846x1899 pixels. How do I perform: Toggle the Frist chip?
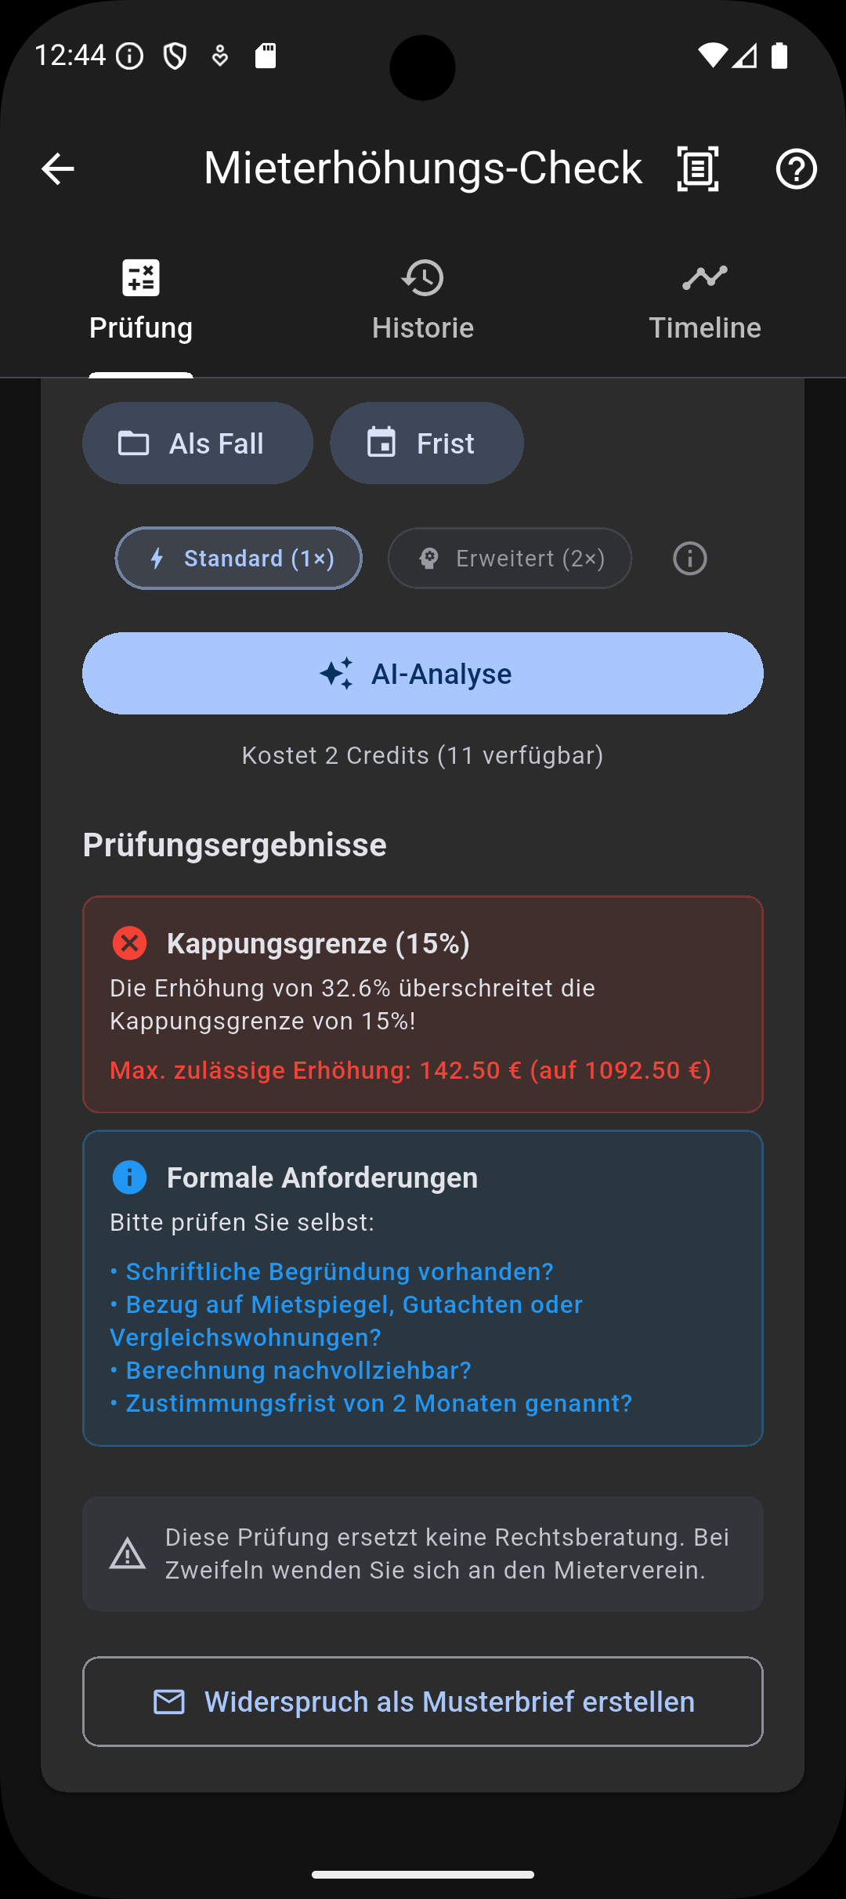[426, 443]
